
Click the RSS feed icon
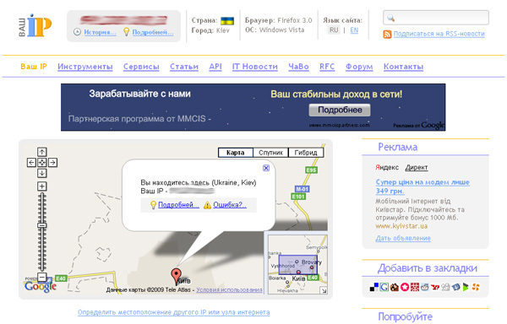(x=387, y=35)
